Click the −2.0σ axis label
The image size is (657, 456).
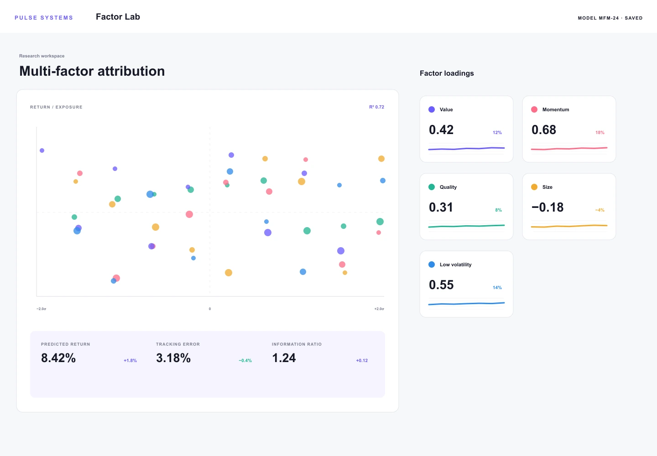point(42,309)
